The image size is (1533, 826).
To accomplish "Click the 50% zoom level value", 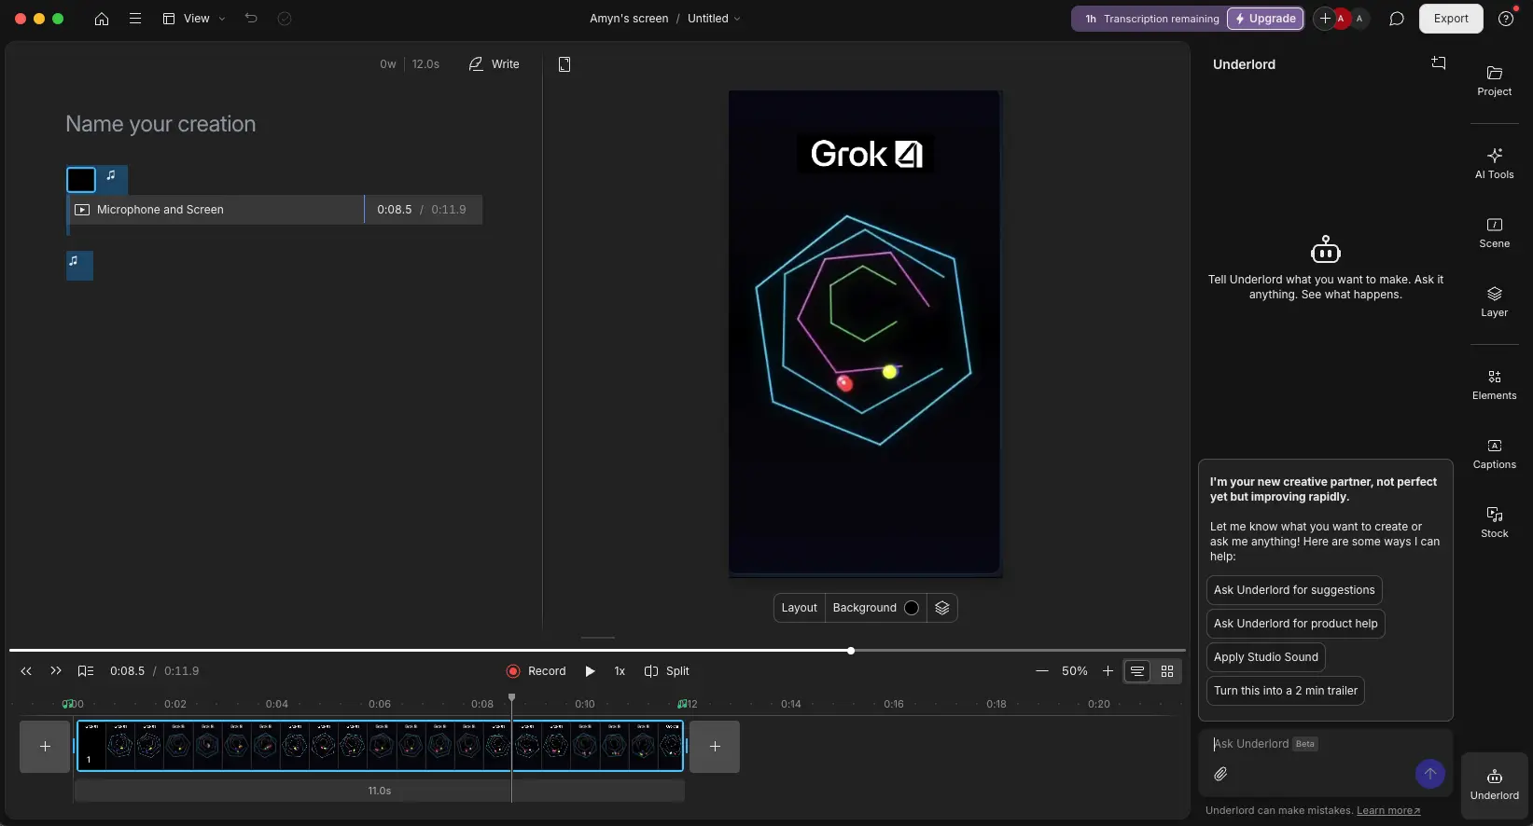I will [x=1075, y=671].
